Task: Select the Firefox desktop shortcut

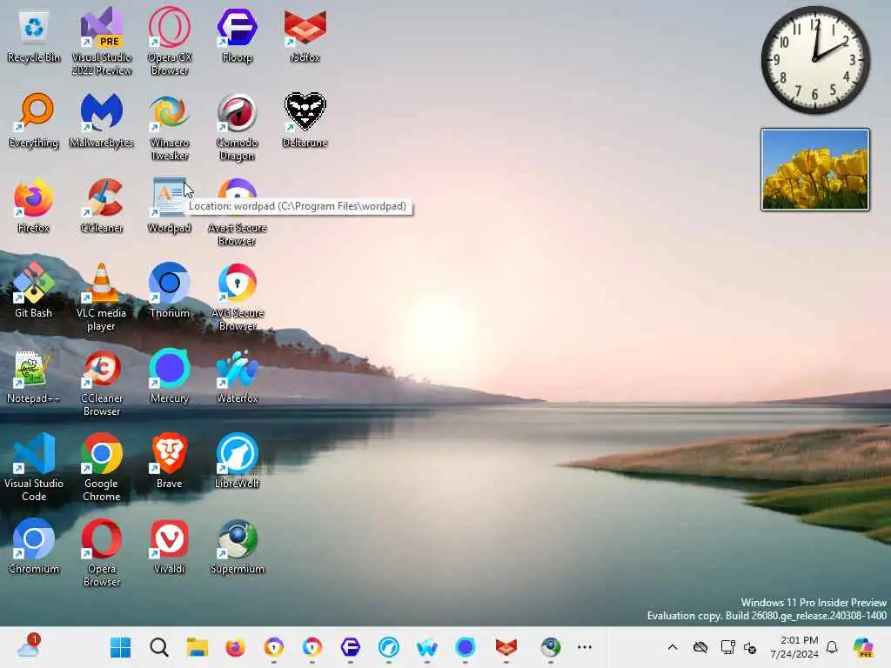Action: click(x=34, y=205)
